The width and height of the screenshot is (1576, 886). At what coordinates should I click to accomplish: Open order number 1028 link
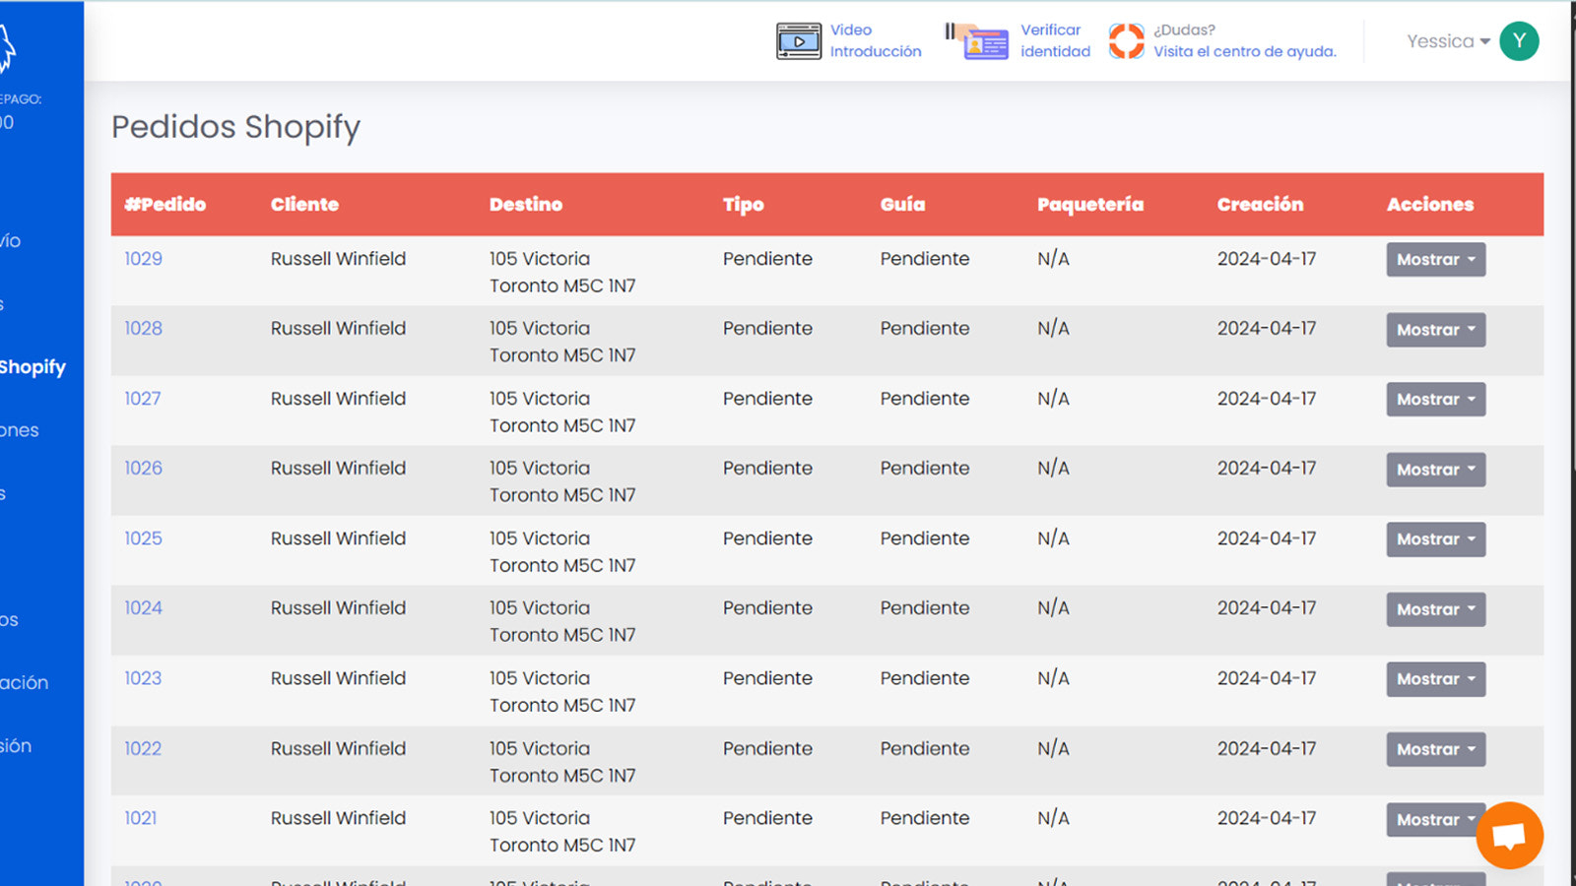click(143, 329)
